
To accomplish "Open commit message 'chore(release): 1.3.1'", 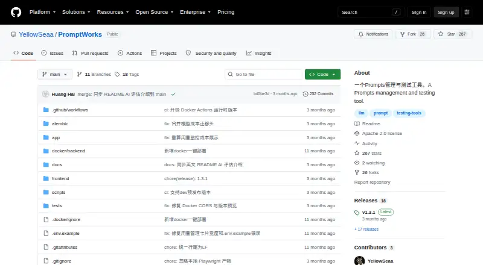I will pos(186,179).
